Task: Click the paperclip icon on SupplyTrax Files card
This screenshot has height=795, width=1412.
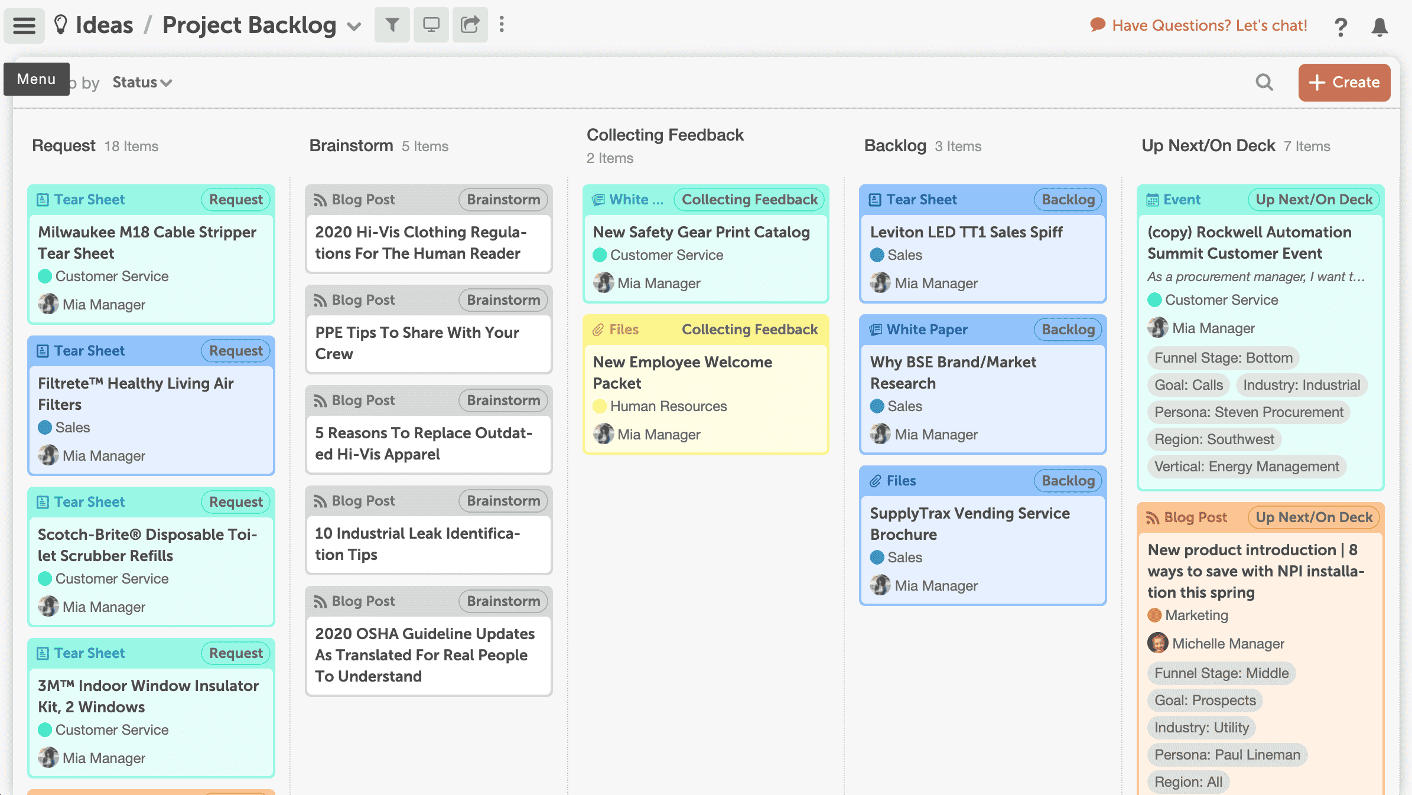Action: click(877, 480)
